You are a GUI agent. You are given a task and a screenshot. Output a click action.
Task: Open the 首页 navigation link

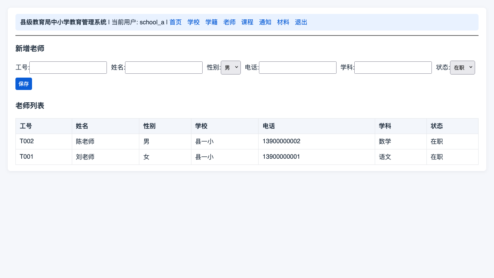176,22
